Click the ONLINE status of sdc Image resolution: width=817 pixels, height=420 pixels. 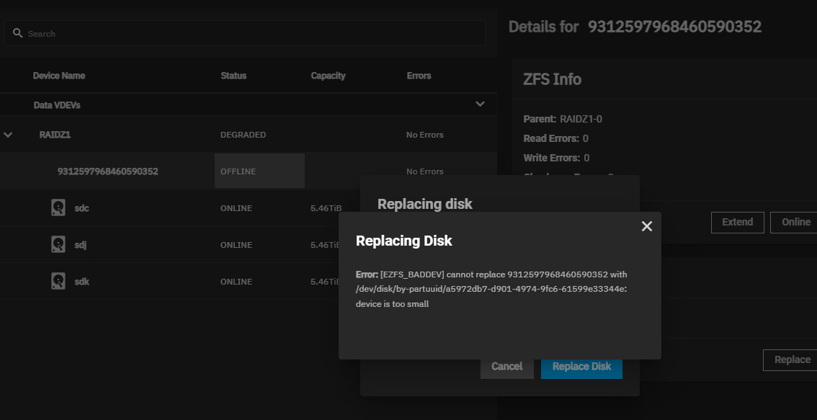coord(236,208)
